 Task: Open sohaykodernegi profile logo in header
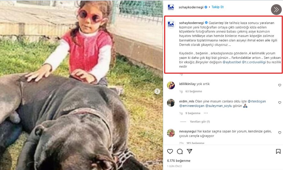pos(171,7)
